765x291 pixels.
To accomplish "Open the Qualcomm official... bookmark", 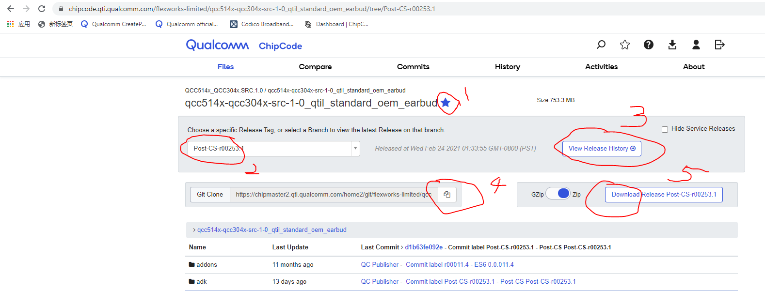I will [x=187, y=24].
